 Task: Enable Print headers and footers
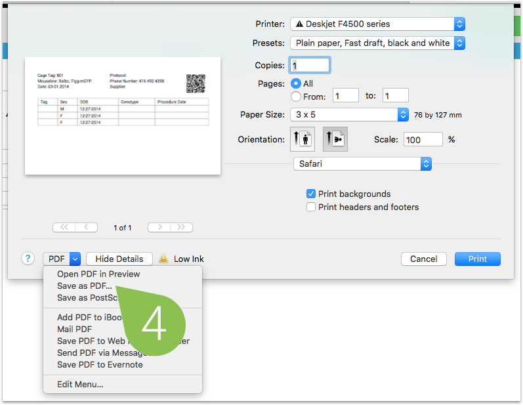(311, 207)
